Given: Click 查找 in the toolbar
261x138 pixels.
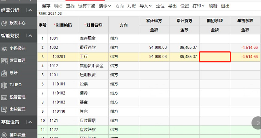Looking at the screenshot, I should pos(70,6).
